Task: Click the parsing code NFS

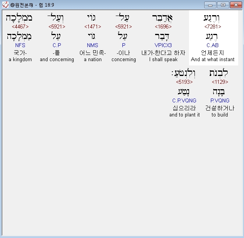Action: pyautogui.click(x=20, y=45)
